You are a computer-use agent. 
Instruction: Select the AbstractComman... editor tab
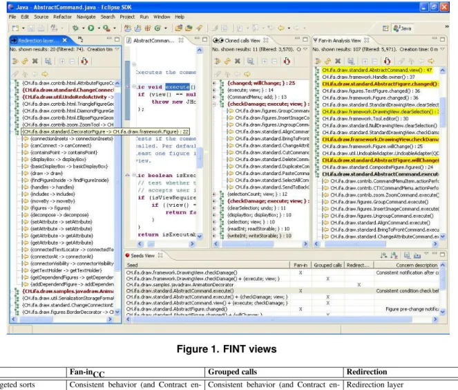[155, 40]
